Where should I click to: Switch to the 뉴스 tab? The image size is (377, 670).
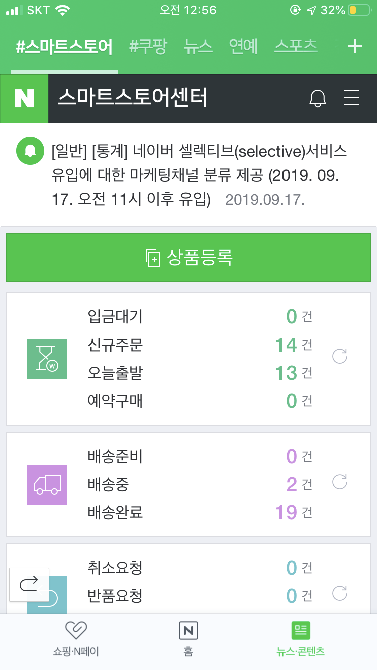[x=198, y=47]
